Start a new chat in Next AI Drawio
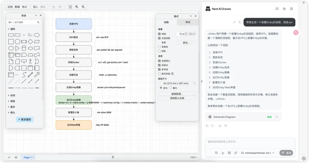The height and width of the screenshot is (163, 309). click(277, 9)
